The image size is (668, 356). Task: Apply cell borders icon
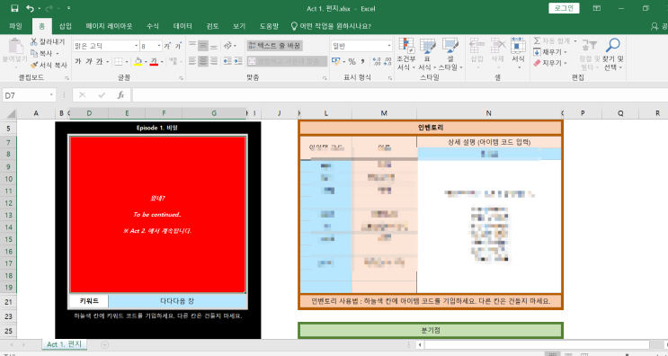point(119,62)
